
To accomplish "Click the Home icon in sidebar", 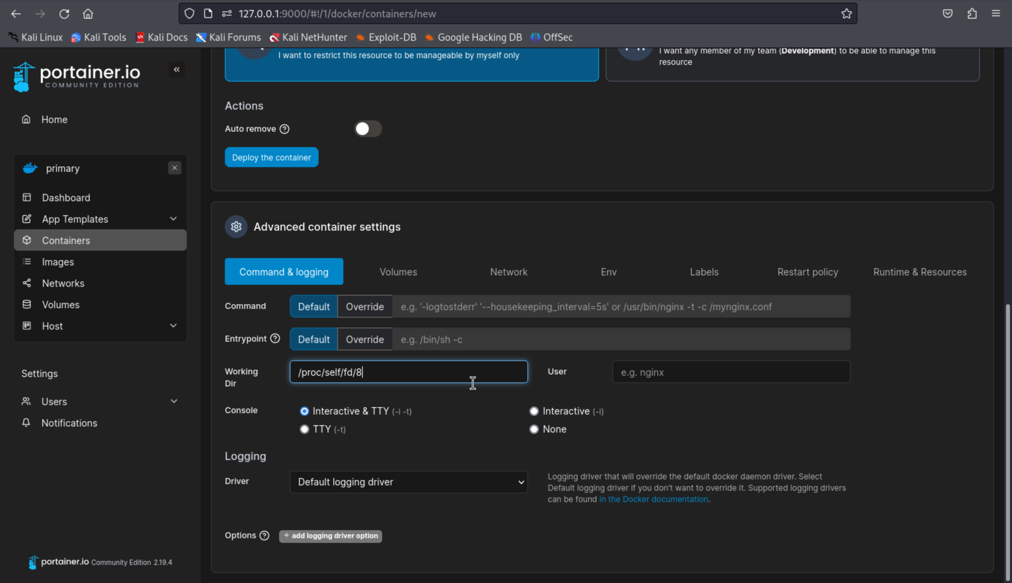I will pos(26,119).
